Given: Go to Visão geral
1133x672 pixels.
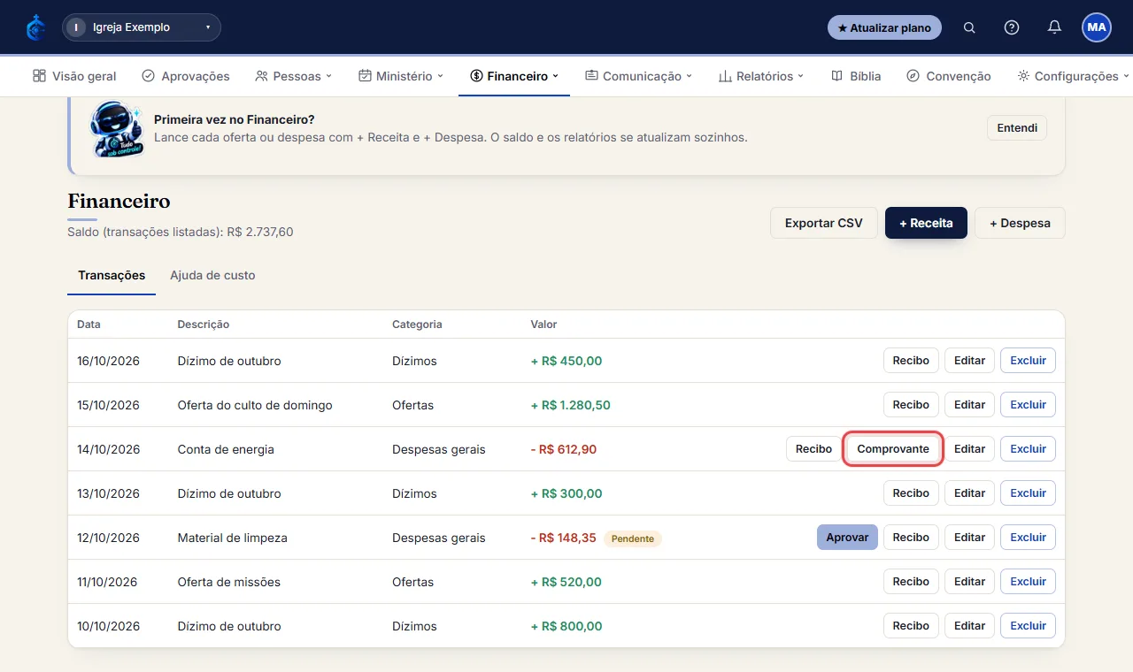Looking at the screenshot, I should click(x=74, y=76).
